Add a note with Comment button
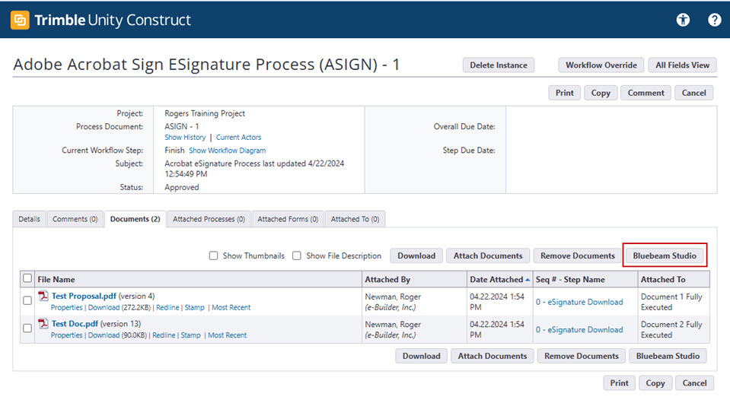 click(646, 93)
